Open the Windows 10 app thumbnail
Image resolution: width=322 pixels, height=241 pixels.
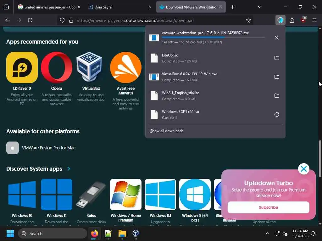pyautogui.click(x=22, y=195)
